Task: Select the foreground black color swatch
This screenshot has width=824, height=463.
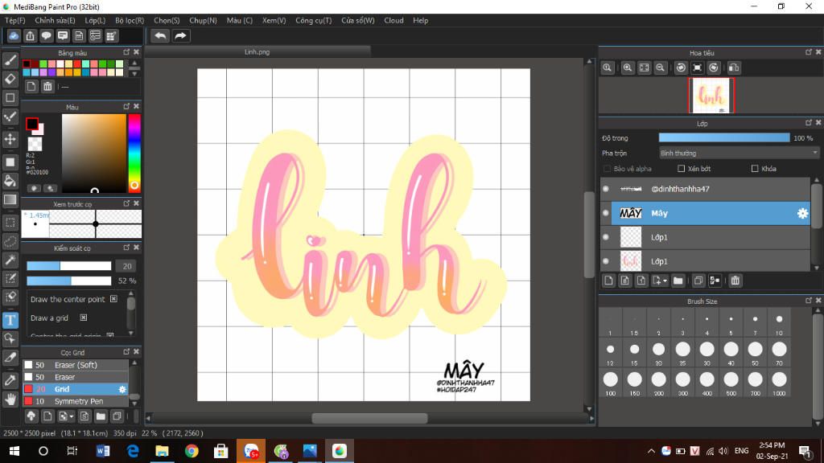Action: click(32, 124)
